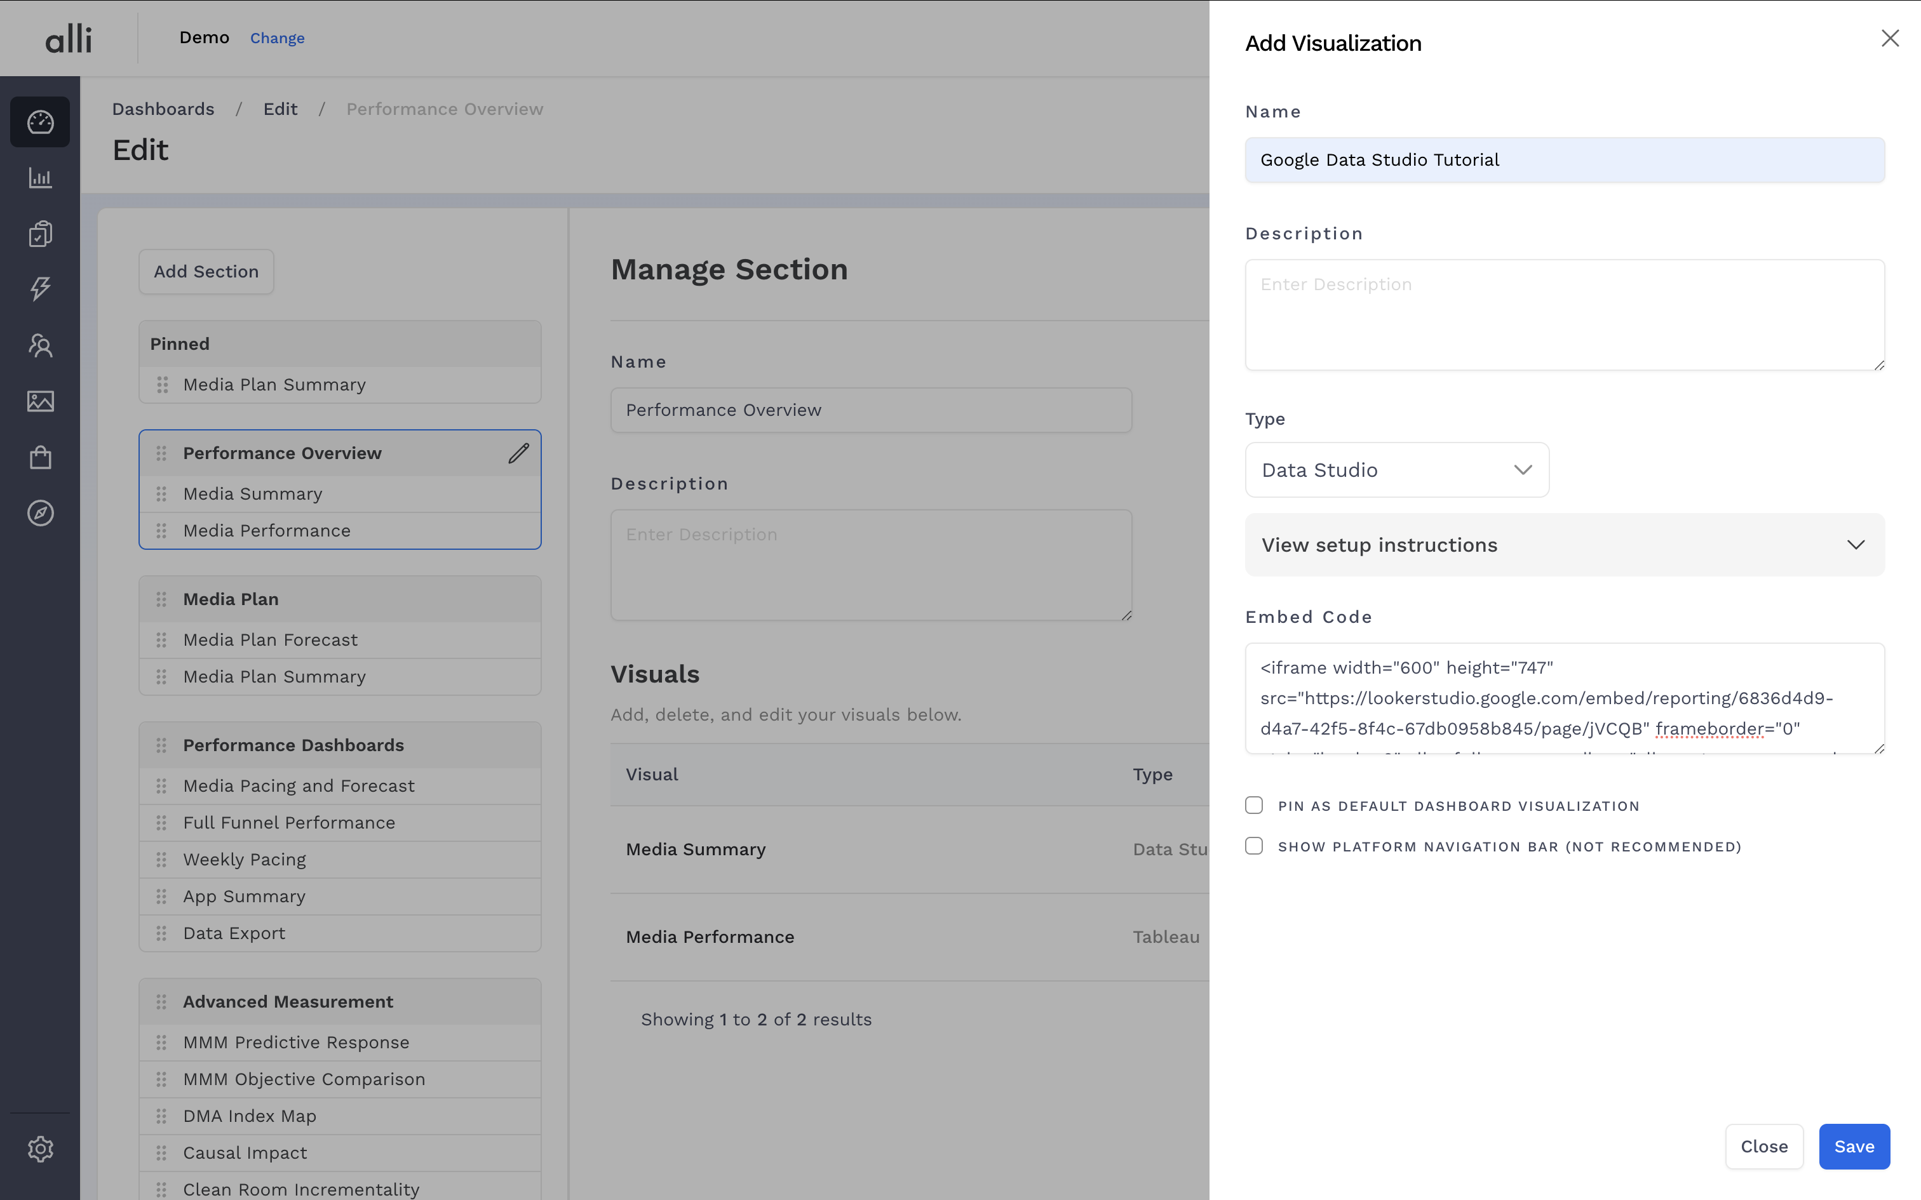
Task: Click the Change link next to Demo
Action: click(277, 38)
